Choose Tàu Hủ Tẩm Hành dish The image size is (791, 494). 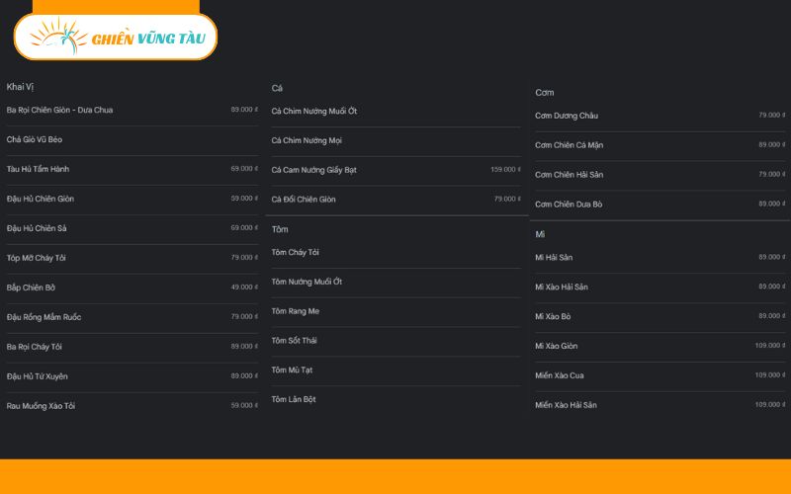(38, 169)
